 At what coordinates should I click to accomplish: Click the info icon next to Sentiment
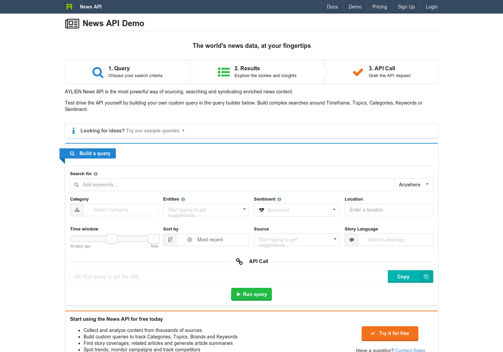tap(279, 199)
